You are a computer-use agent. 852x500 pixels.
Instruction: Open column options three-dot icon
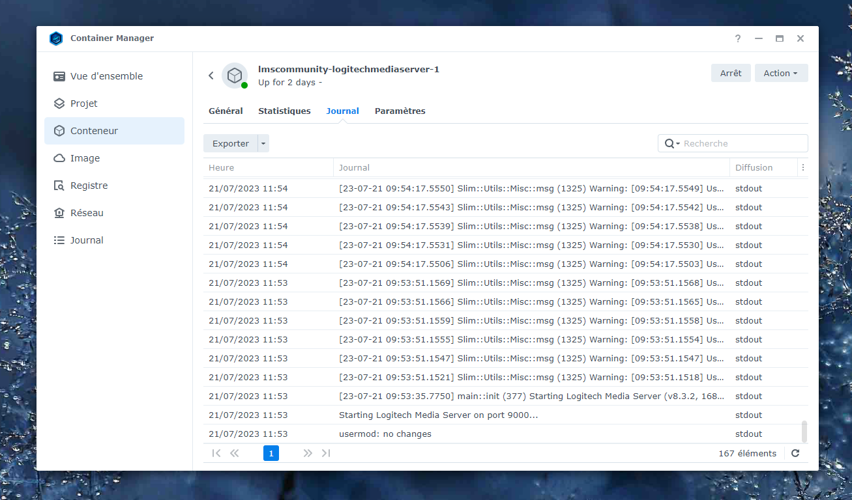pyautogui.click(x=803, y=167)
